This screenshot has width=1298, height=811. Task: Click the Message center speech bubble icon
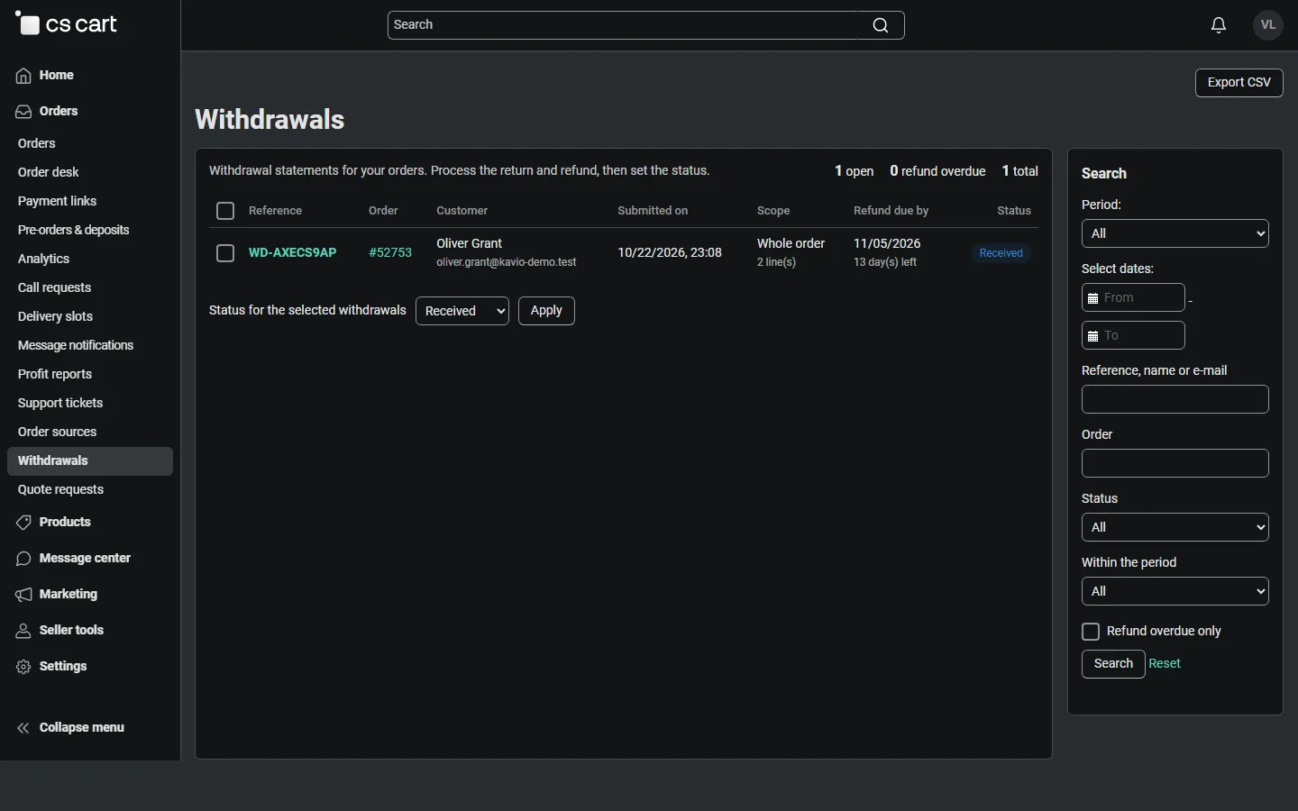[23, 559]
